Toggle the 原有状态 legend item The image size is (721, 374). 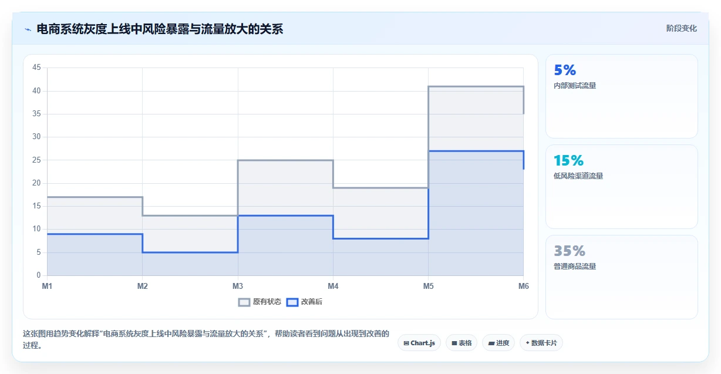pos(260,302)
